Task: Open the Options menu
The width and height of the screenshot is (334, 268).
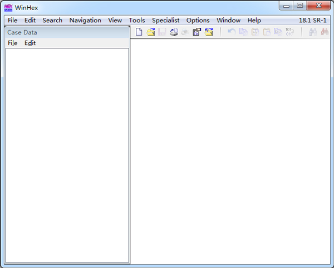Action: tap(198, 20)
